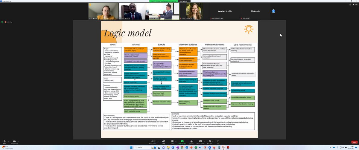
Task: Click the 'SHORT-TERM OUTCOMES' heading
Action: click(x=188, y=45)
